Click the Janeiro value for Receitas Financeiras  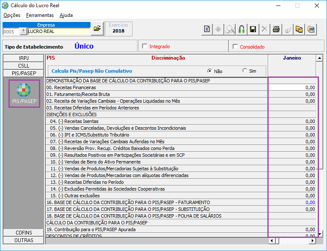pyautogui.click(x=292, y=87)
